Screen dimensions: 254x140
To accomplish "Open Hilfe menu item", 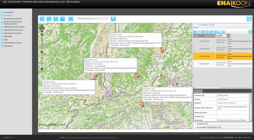I will click(6, 39).
